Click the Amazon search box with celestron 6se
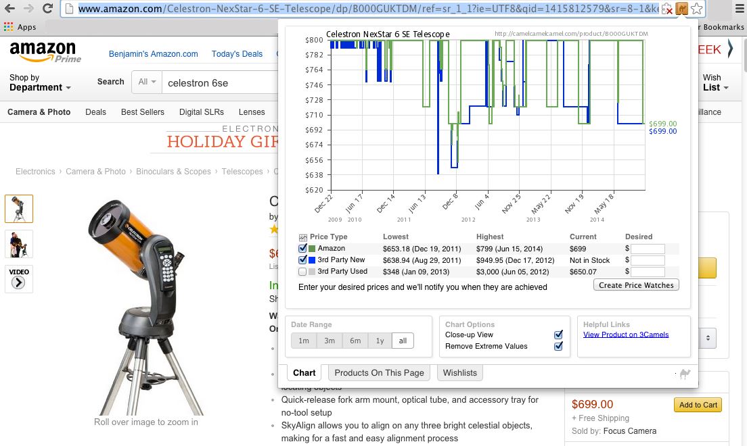Screen dimensions: 747x446 (220, 83)
